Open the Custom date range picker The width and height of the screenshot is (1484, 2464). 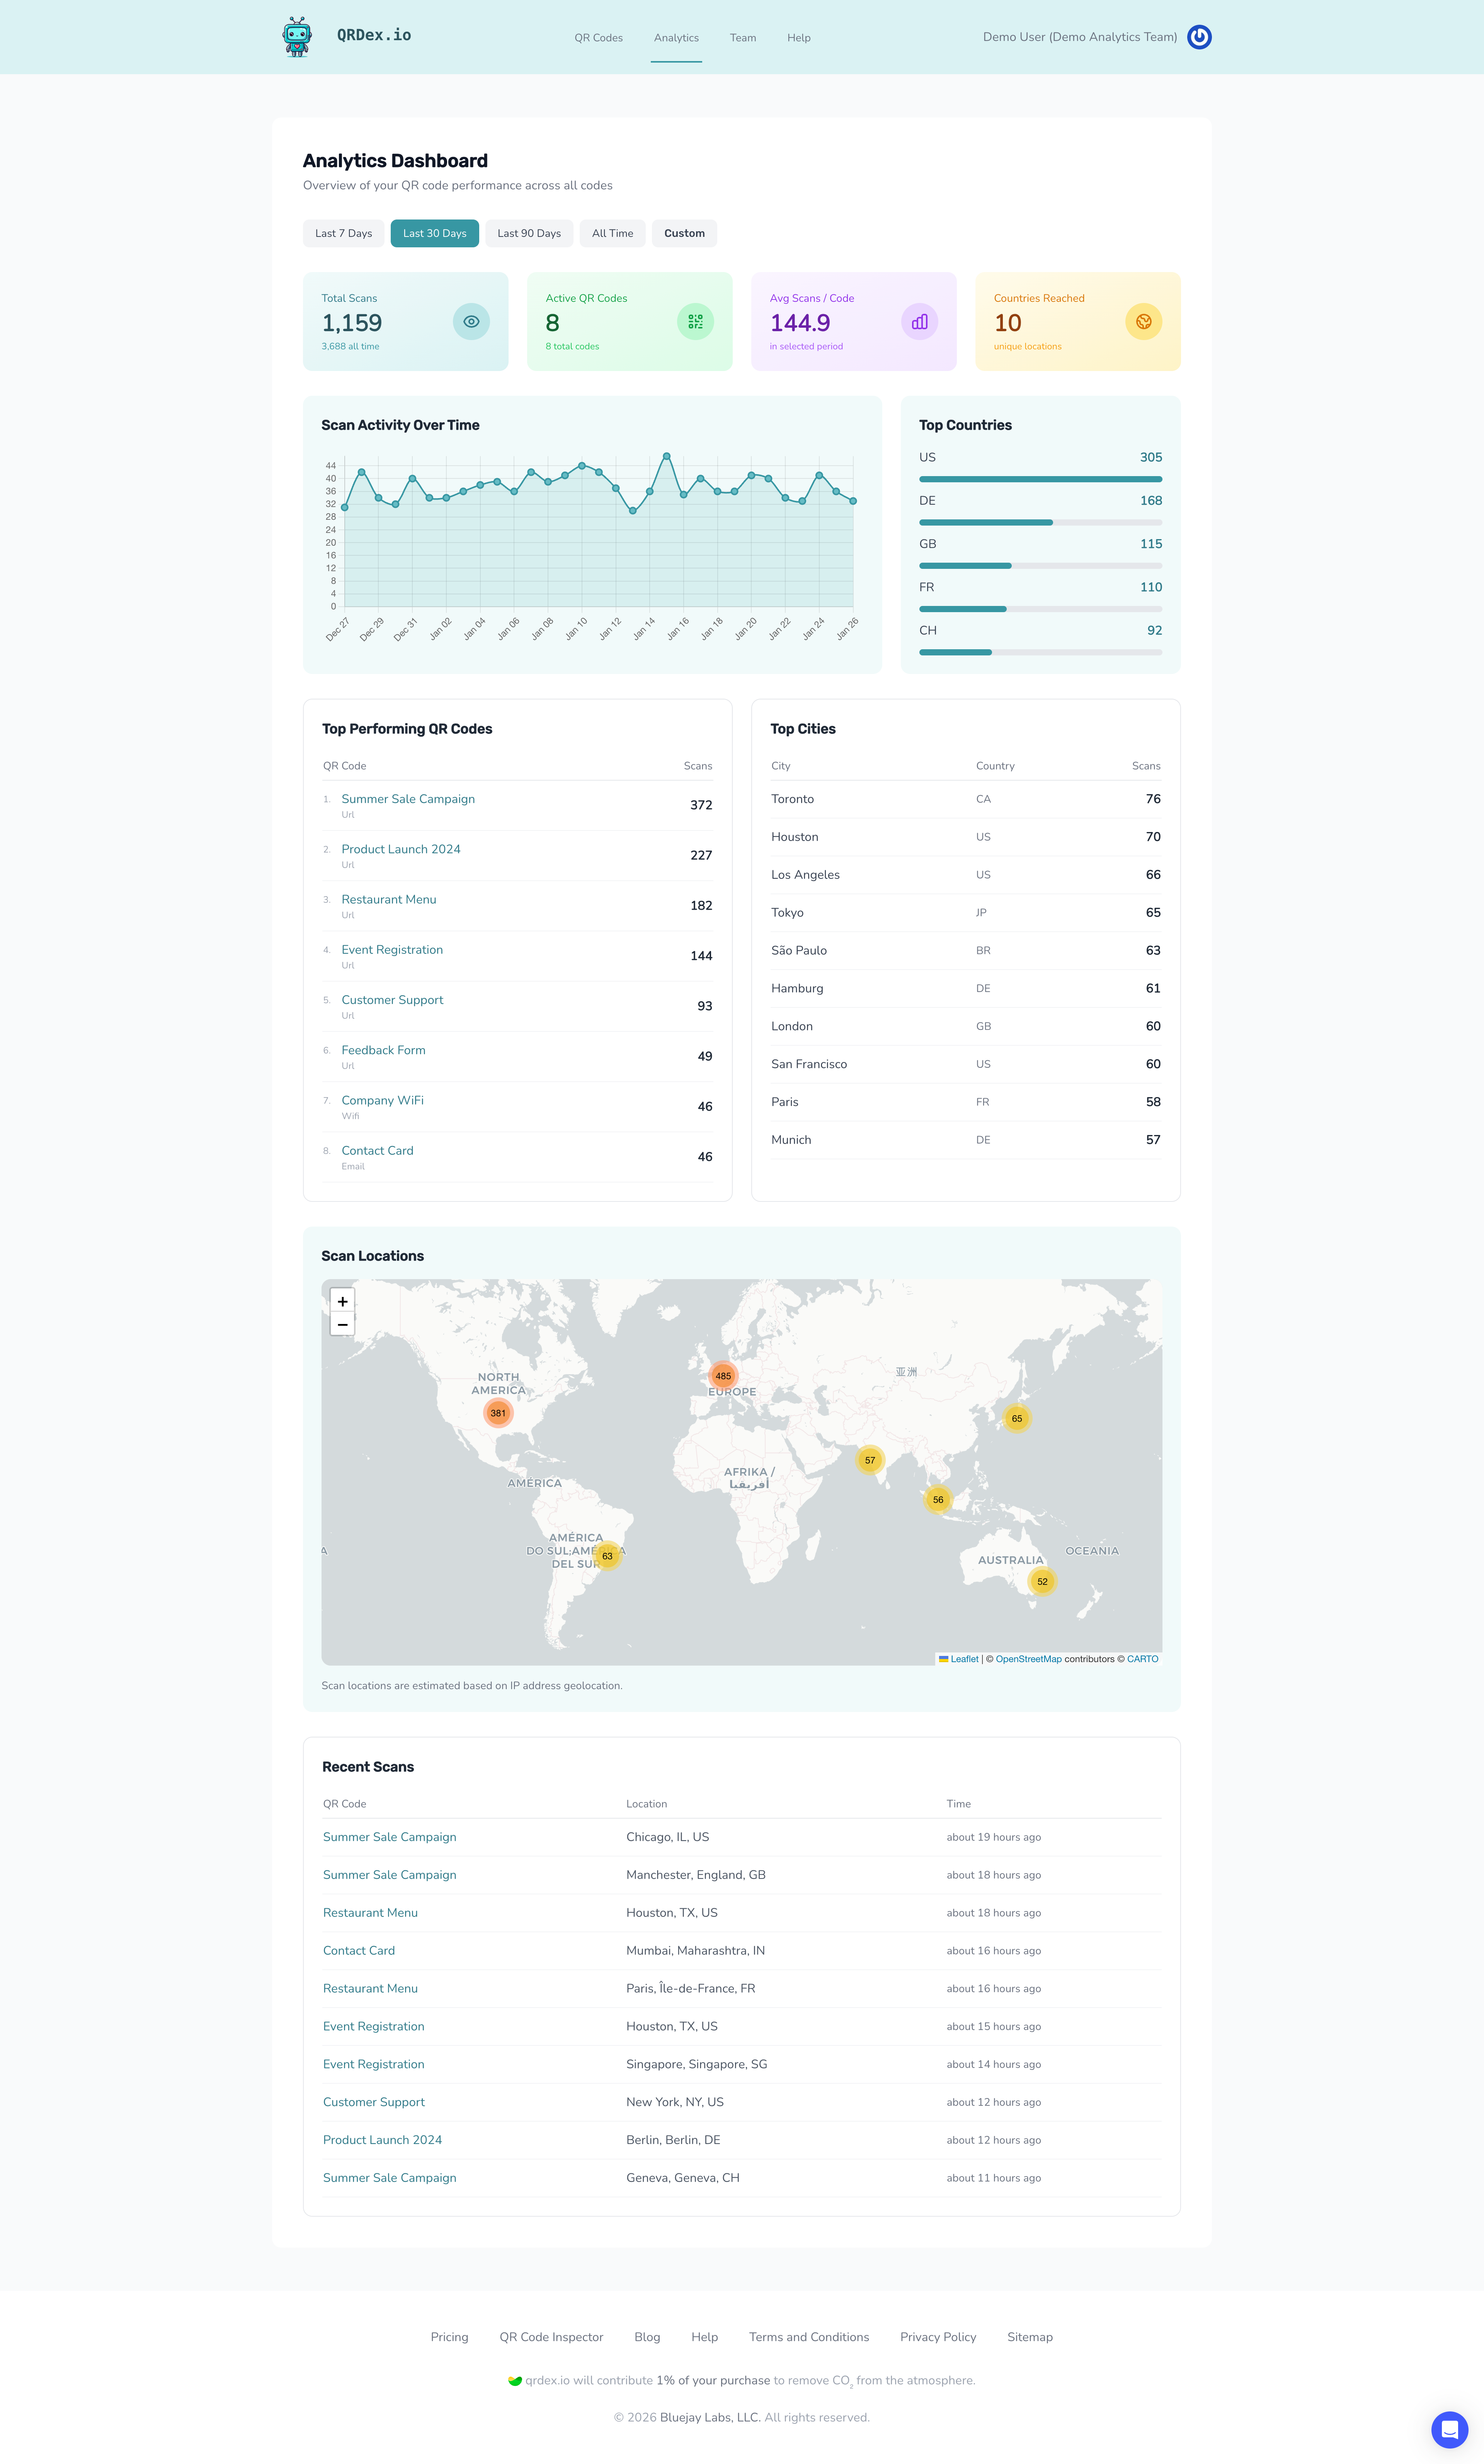click(x=684, y=233)
